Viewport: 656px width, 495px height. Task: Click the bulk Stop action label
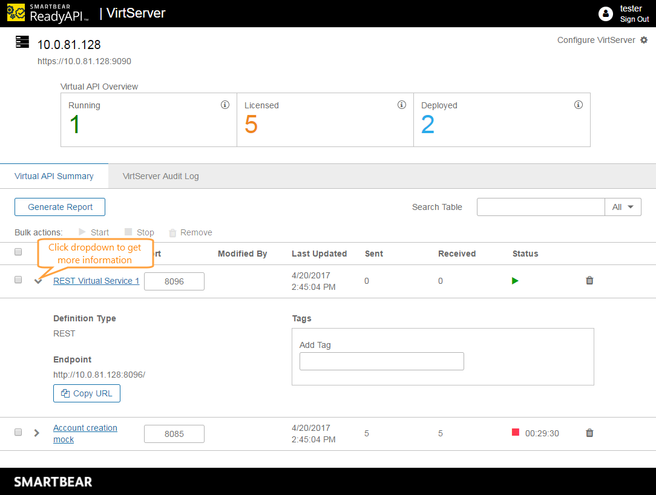click(145, 232)
